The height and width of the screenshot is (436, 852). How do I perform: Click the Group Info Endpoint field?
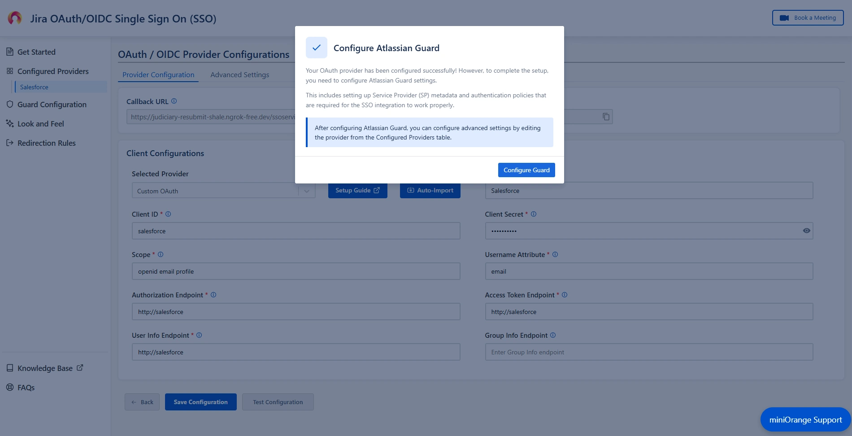click(x=649, y=352)
